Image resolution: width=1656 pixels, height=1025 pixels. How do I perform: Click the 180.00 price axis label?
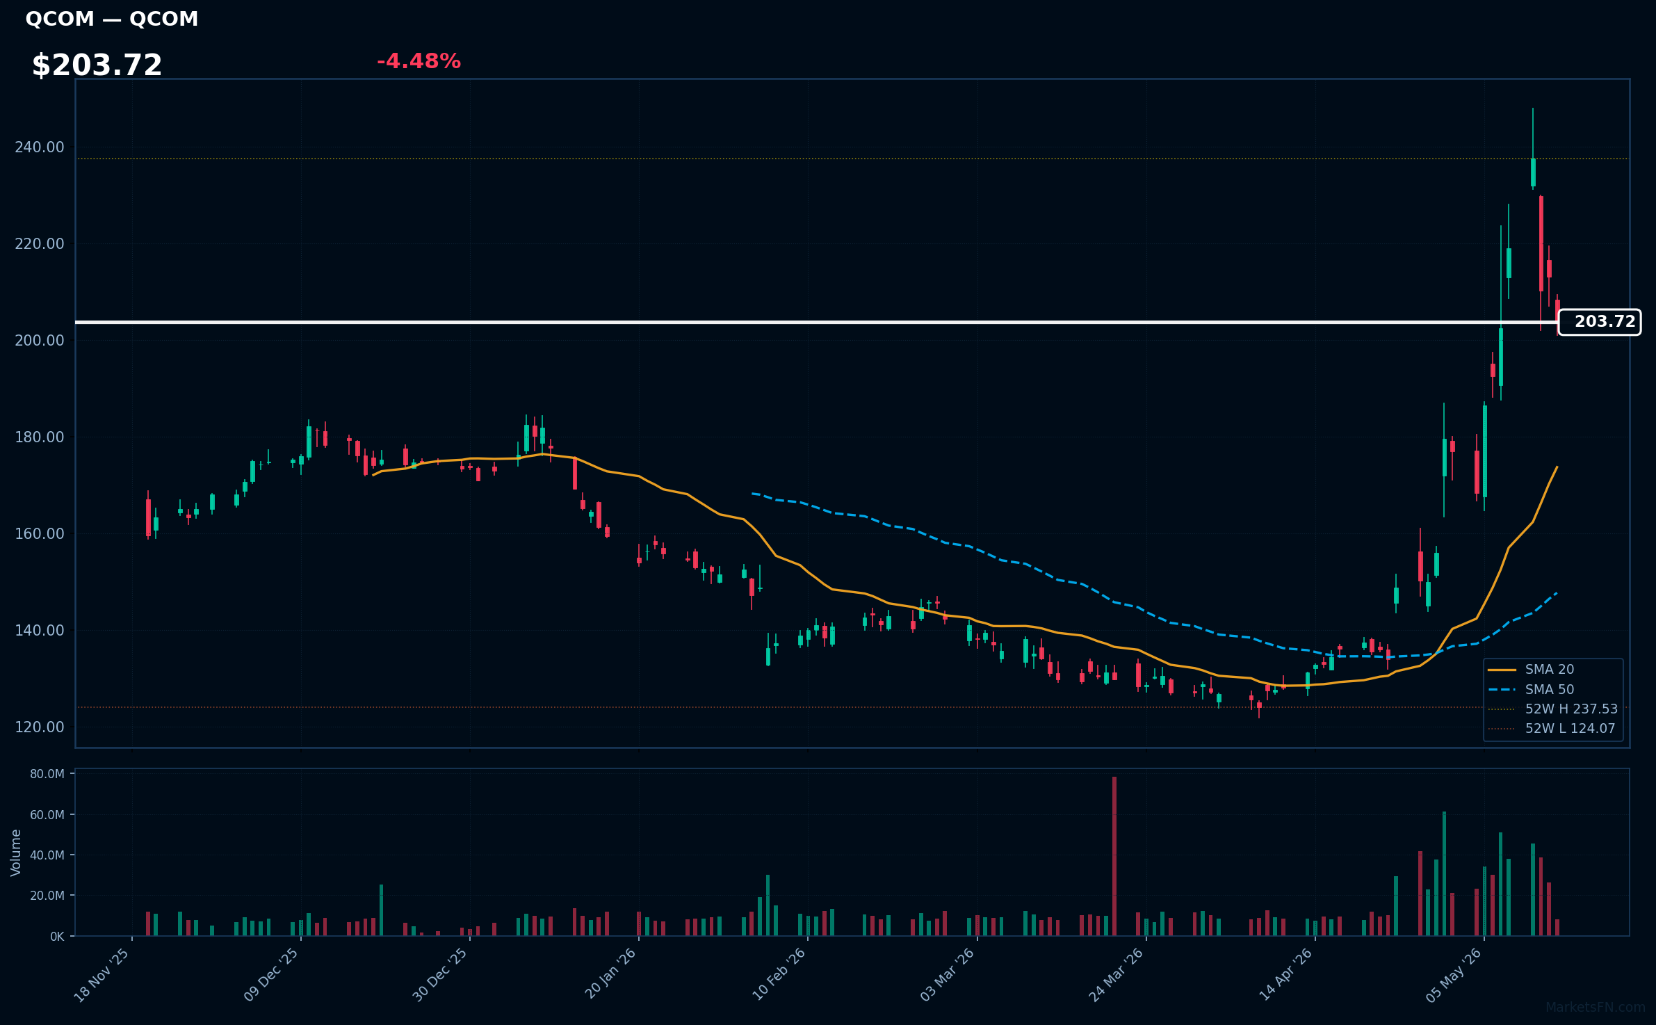click(x=39, y=437)
